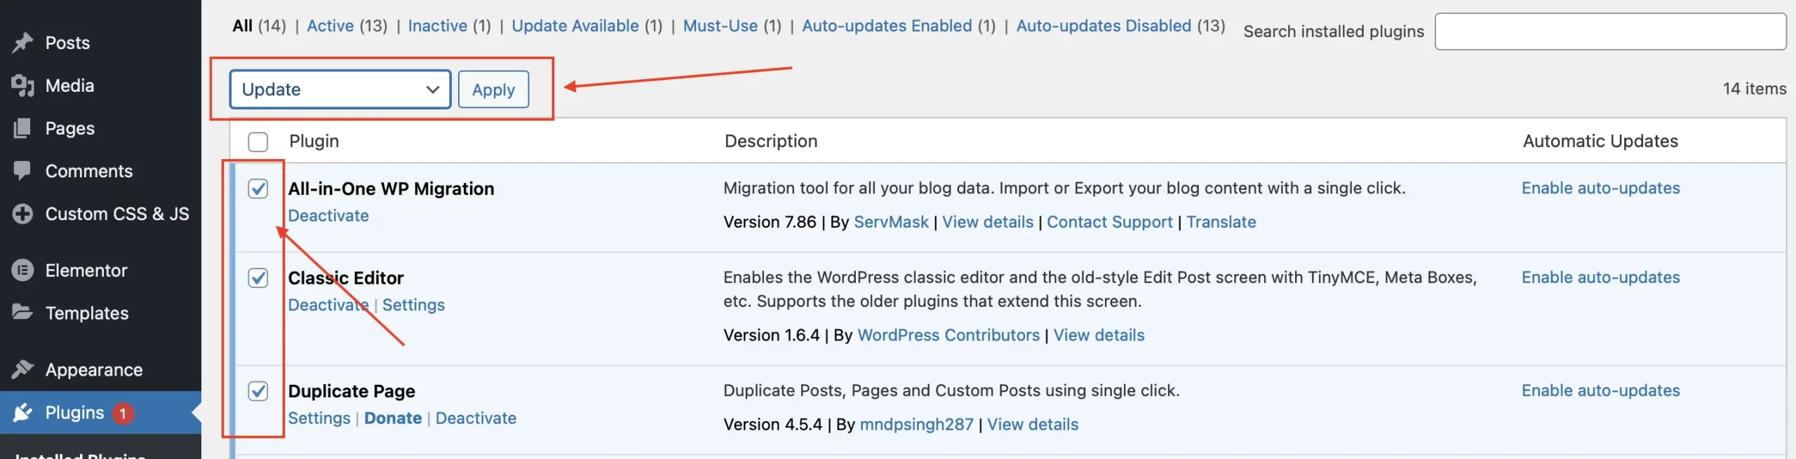Filter by Update Available plugins

[575, 26]
